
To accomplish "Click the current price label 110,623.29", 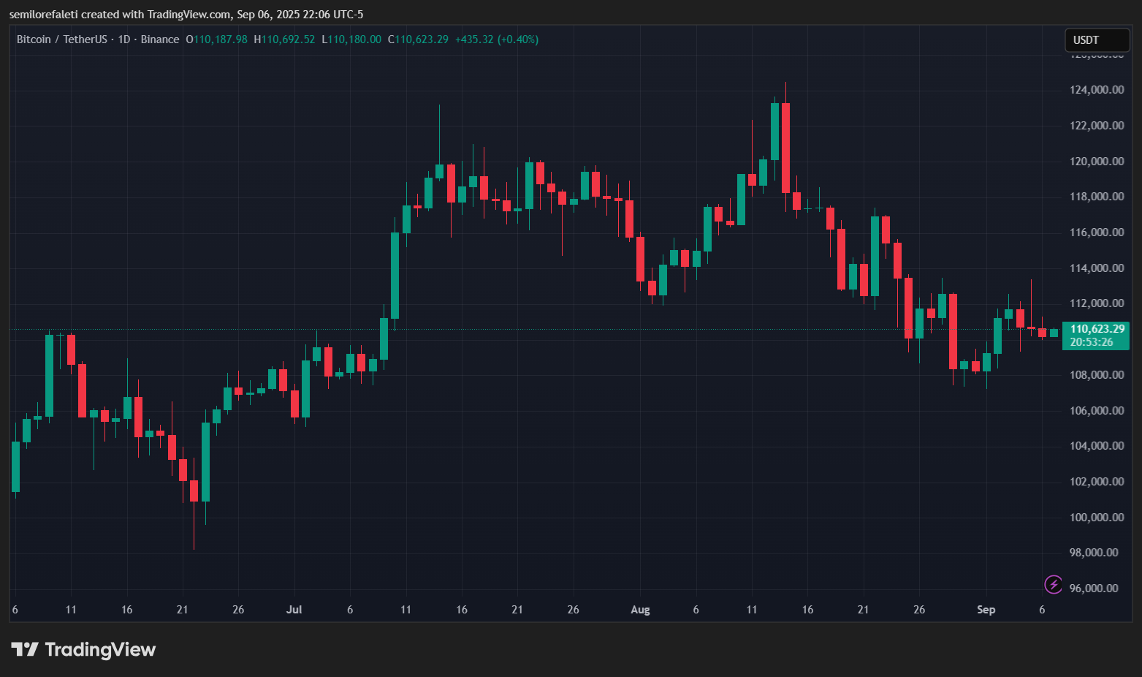I will coord(1097,329).
